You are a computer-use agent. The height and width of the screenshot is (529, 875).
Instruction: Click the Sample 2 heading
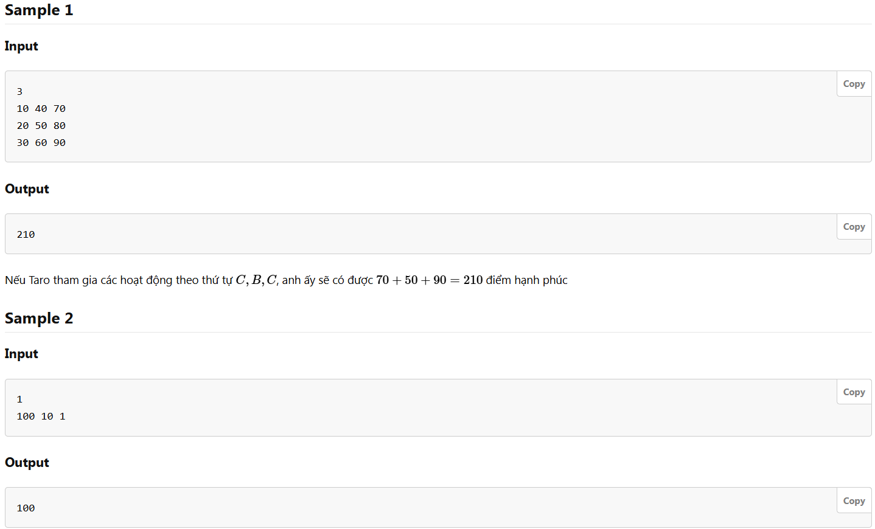[x=39, y=319]
